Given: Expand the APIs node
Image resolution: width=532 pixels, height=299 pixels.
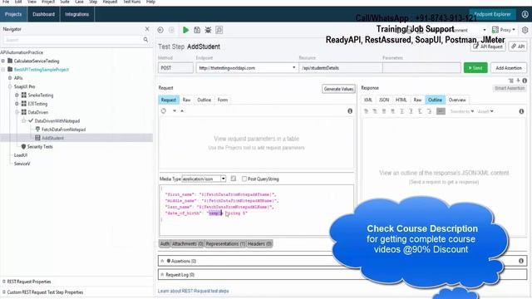Looking at the screenshot, I should pos(10,78).
